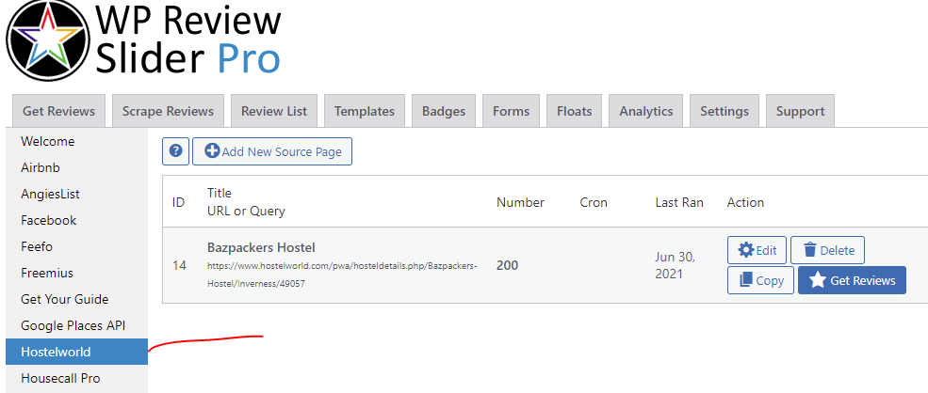
Task: Click the copy icon on the Copy button
Action: [x=746, y=280]
